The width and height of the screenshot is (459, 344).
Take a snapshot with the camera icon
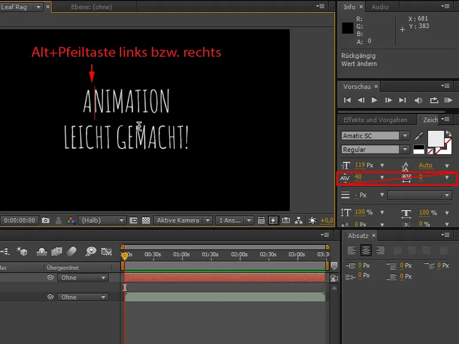(45, 220)
